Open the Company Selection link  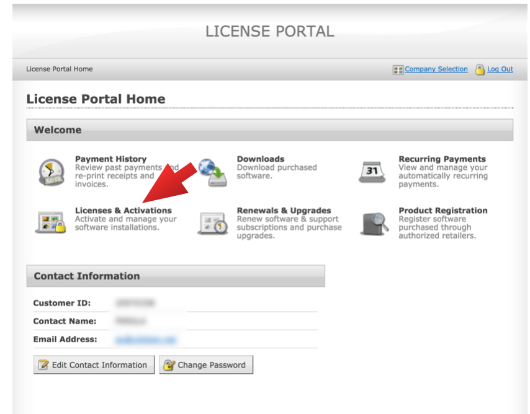coord(436,69)
